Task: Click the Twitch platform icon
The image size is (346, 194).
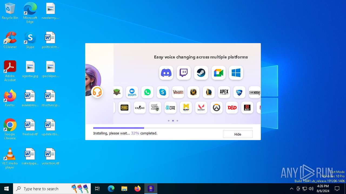Action: (184, 73)
